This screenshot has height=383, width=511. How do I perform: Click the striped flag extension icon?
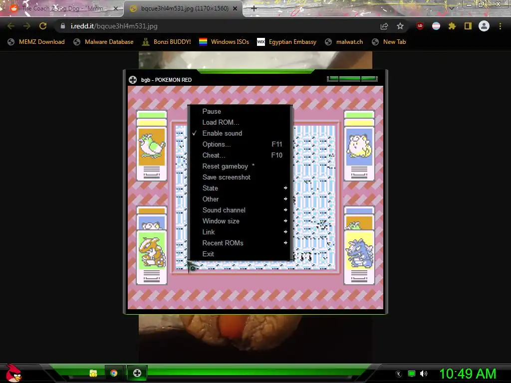(436, 26)
